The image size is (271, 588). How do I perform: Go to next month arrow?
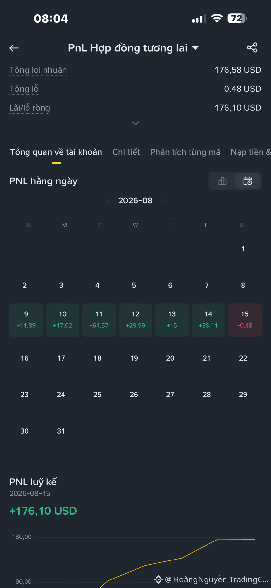163,200
